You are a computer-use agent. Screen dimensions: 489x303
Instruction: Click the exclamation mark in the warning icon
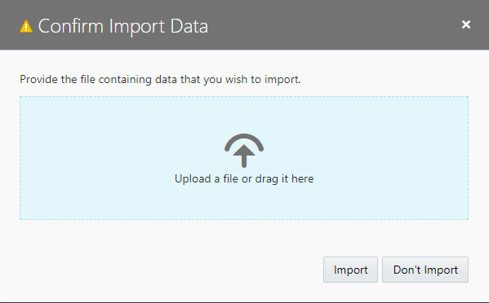point(26,28)
